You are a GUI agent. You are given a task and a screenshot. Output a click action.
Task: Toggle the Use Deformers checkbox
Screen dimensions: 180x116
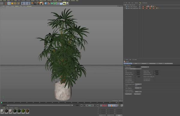point(154,80)
